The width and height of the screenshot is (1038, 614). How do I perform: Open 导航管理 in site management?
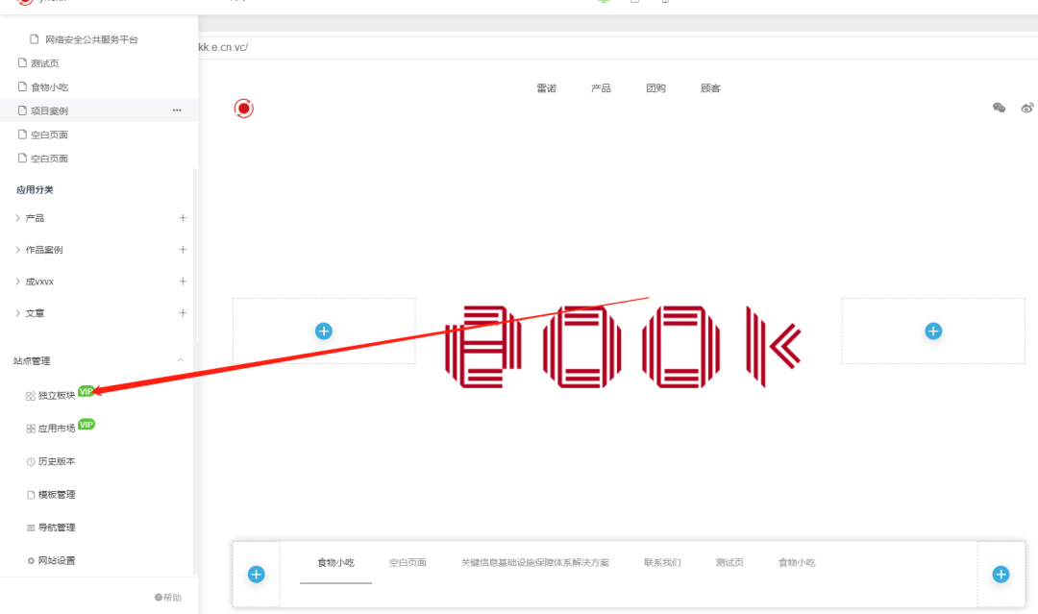tap(57, 528)
